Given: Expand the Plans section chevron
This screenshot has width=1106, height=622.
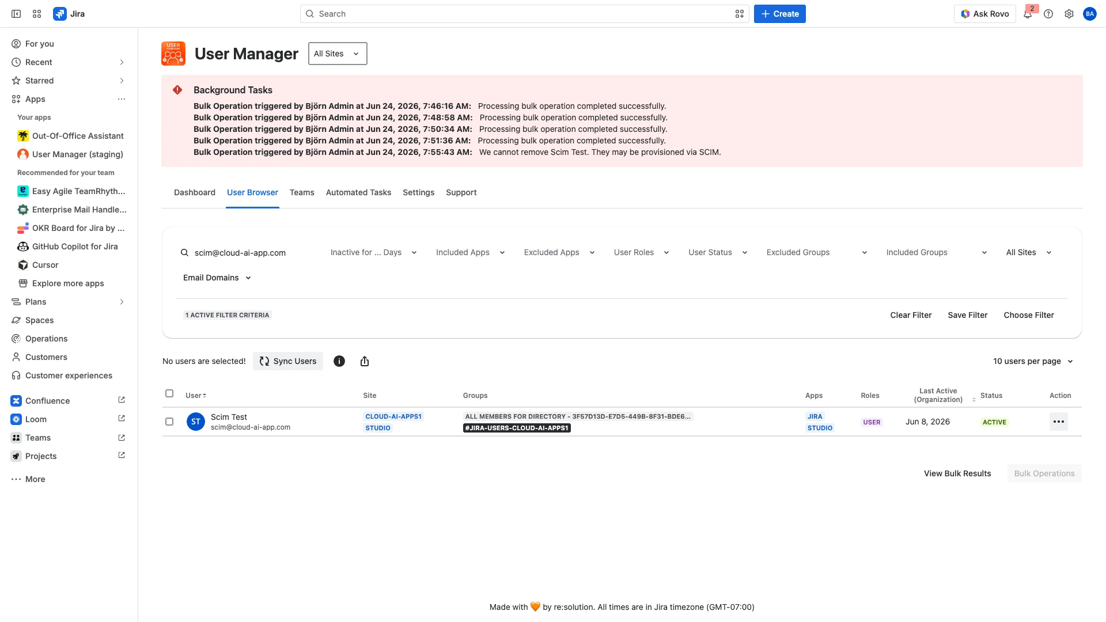Looking at the screenshot, I should (122, 302).
